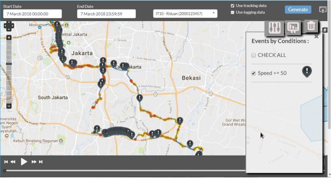Zoom out with the map minus button

tap(9, 106)
